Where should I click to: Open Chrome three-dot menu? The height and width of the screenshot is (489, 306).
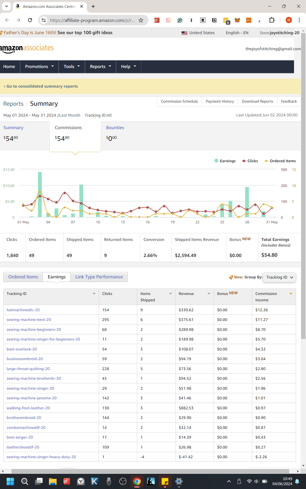pos(299,20)
